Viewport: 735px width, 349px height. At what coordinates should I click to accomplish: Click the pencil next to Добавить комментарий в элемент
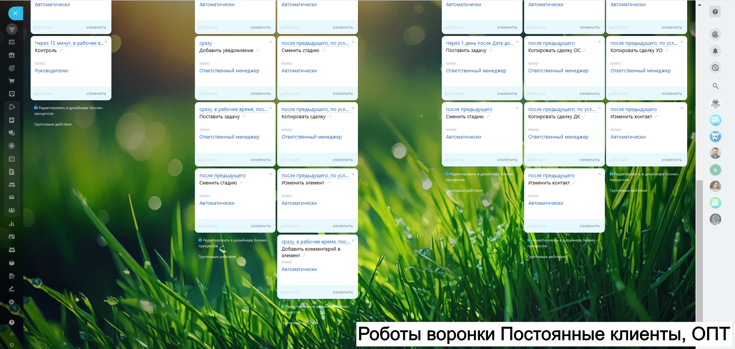click(304, 255)
